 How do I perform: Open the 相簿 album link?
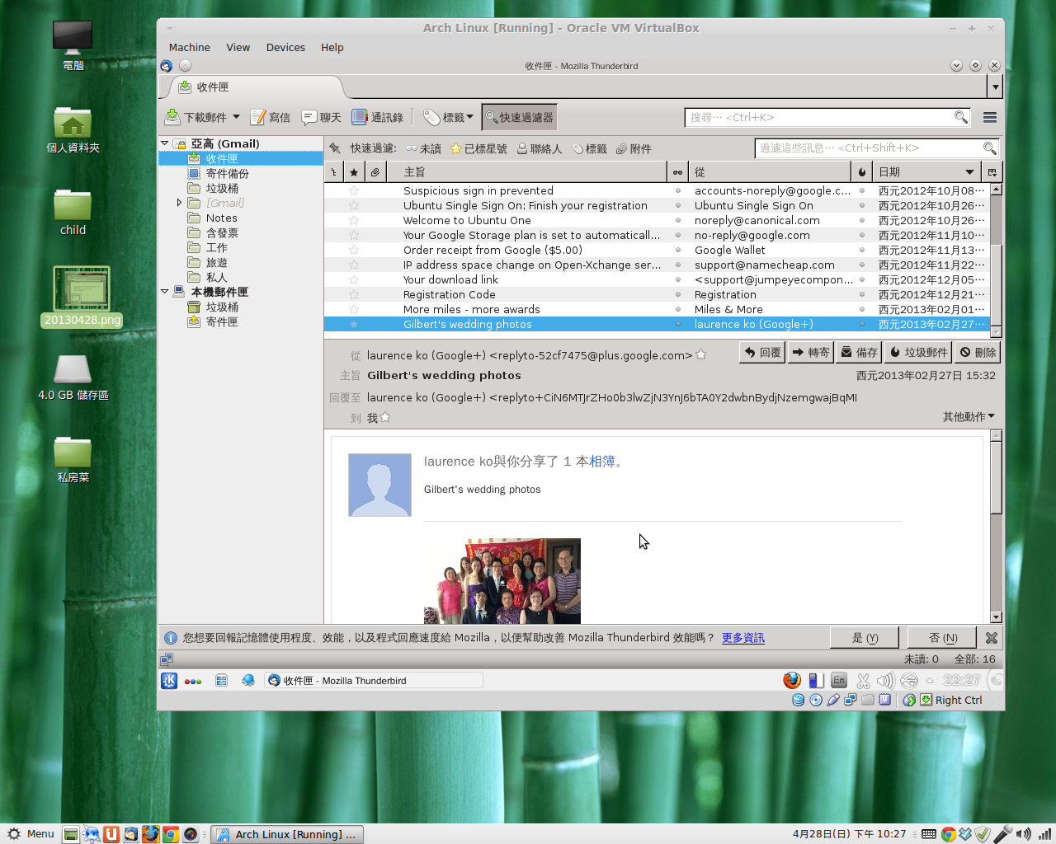(602, 462)
